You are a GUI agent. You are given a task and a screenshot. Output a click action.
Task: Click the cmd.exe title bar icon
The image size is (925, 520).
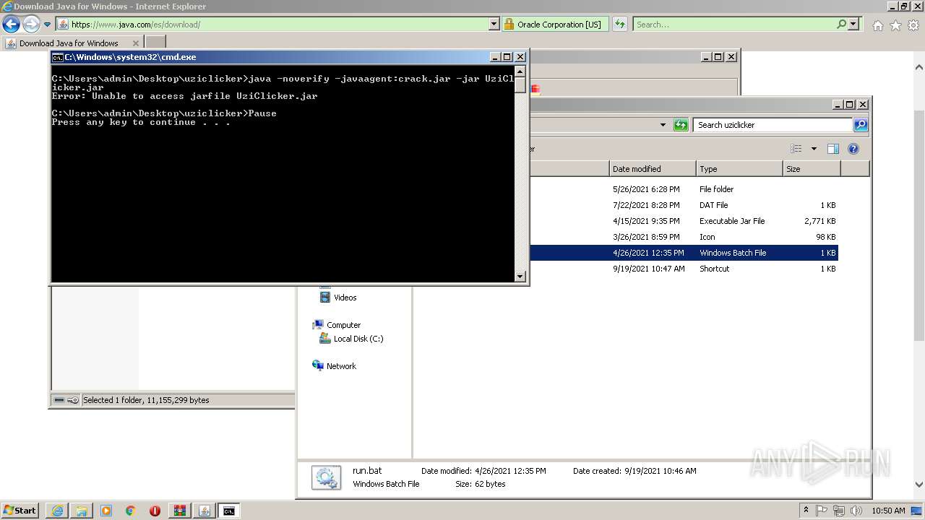pyautogui.click(x=58, y=57)
